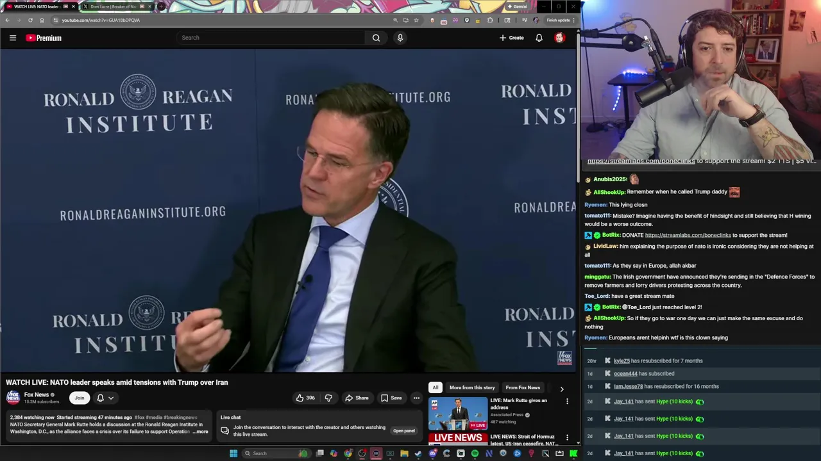Select the From Fox News chip

click(x=523, y=387)
